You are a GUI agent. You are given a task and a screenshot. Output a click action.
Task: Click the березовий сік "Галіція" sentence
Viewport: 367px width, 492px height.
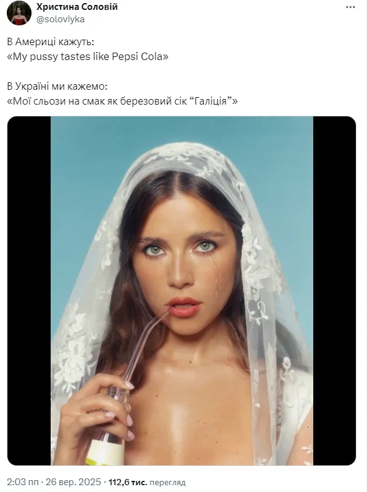click(x=122, y=101)
